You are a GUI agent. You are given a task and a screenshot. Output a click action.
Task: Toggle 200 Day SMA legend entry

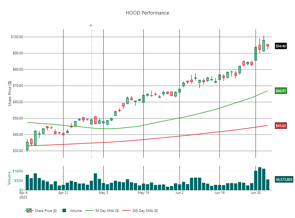(140, 211)
